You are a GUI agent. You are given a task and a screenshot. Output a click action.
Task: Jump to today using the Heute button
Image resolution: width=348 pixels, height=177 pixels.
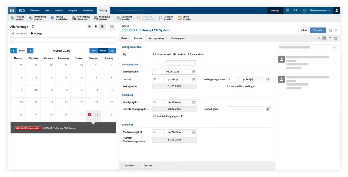(22, 50)
